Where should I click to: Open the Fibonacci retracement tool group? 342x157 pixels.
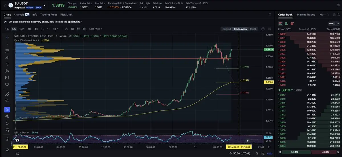7,51
